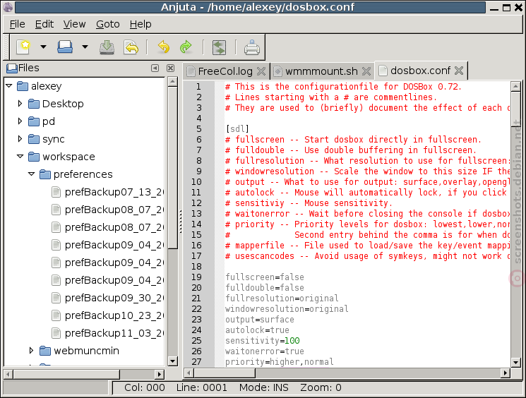Open the File menu
Screen dimensions: 526x398
pos(17,24)
